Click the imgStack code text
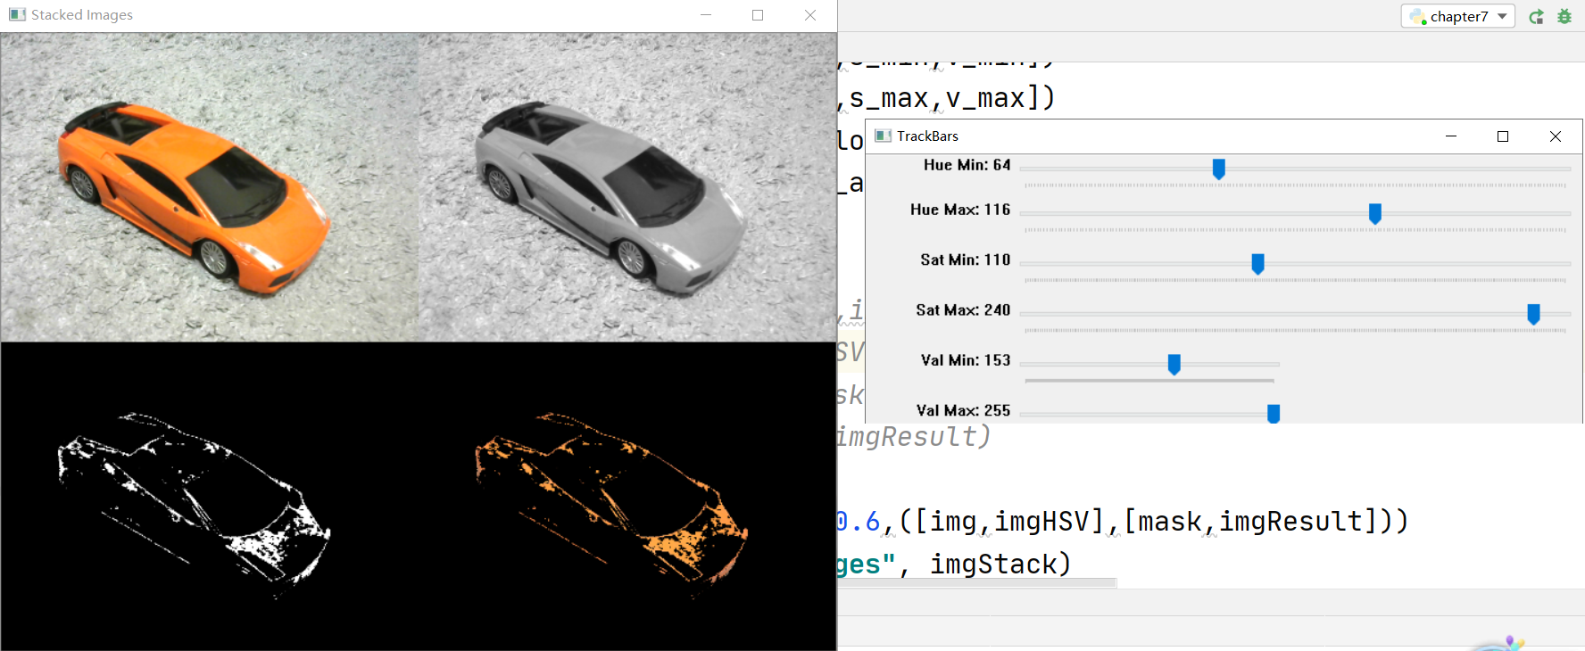Screen dimensions: 1585x651 coord(992,564)
